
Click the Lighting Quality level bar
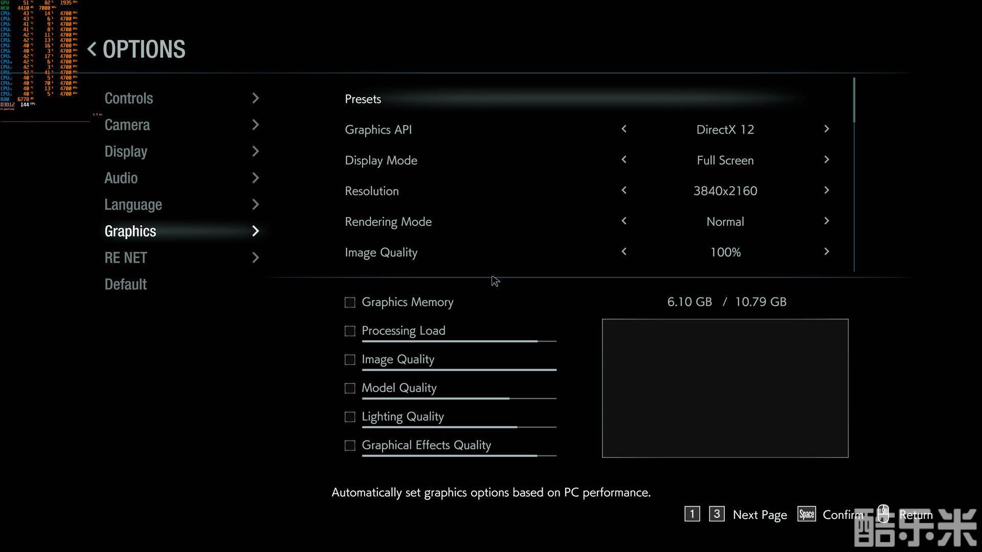point(459,427)
